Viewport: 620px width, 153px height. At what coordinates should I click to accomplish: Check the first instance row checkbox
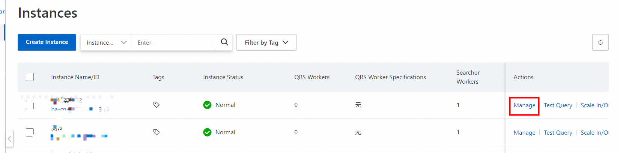click(30, 105)
